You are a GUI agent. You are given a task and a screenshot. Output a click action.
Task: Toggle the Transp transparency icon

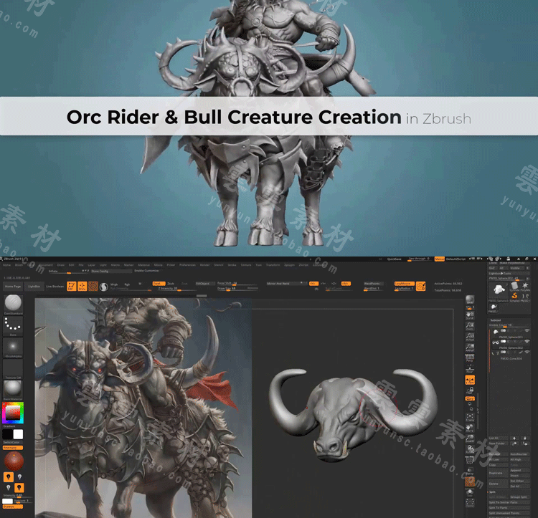coord(470,471)
